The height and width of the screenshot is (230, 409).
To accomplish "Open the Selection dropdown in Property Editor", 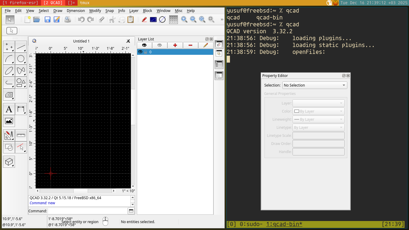I will point(314,85).
